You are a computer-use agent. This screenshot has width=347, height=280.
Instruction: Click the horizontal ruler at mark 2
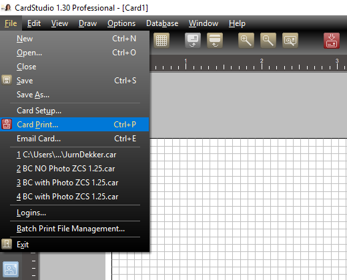pyautogui.click(x=262, y=65)
